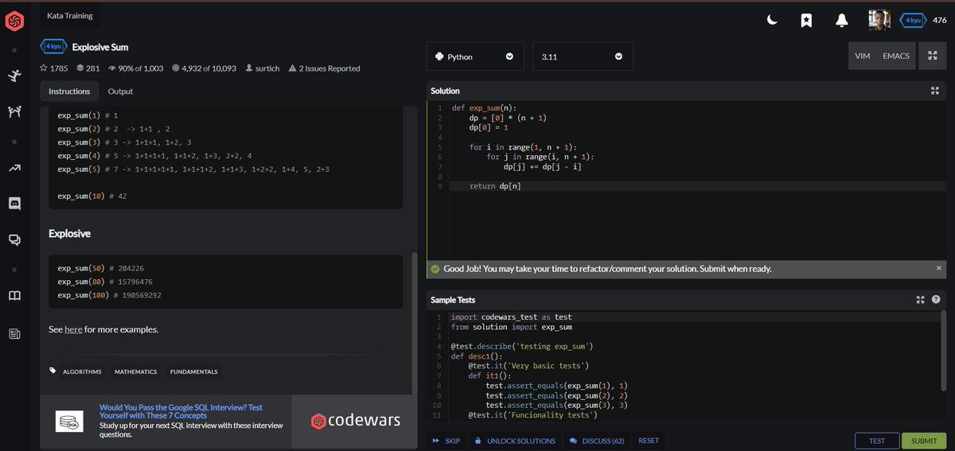Click the Codewars logo in the sidebar
Image resolution: width=955 pixels, height=451 pixels.
click(x=14, y=21)
